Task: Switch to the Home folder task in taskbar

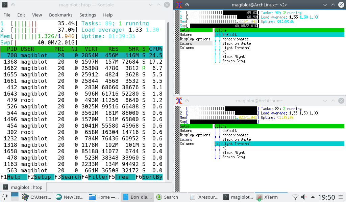Action: pos(104,197)
